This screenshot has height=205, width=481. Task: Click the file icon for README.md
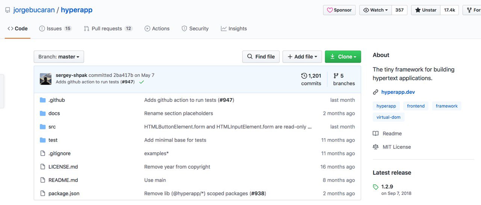42,180
